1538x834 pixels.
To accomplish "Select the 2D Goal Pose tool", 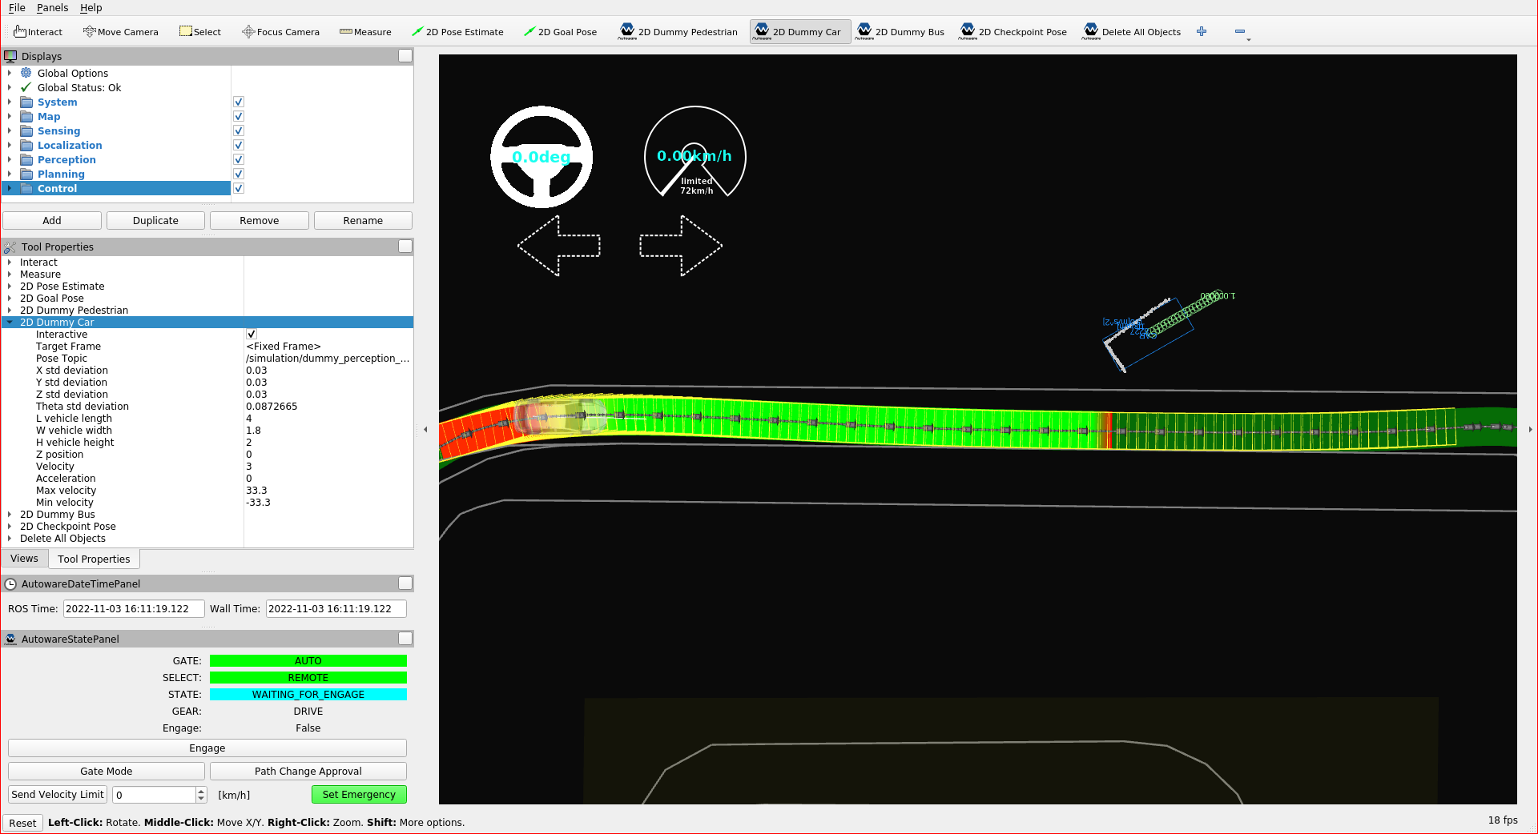I will [x=561, y=31].
